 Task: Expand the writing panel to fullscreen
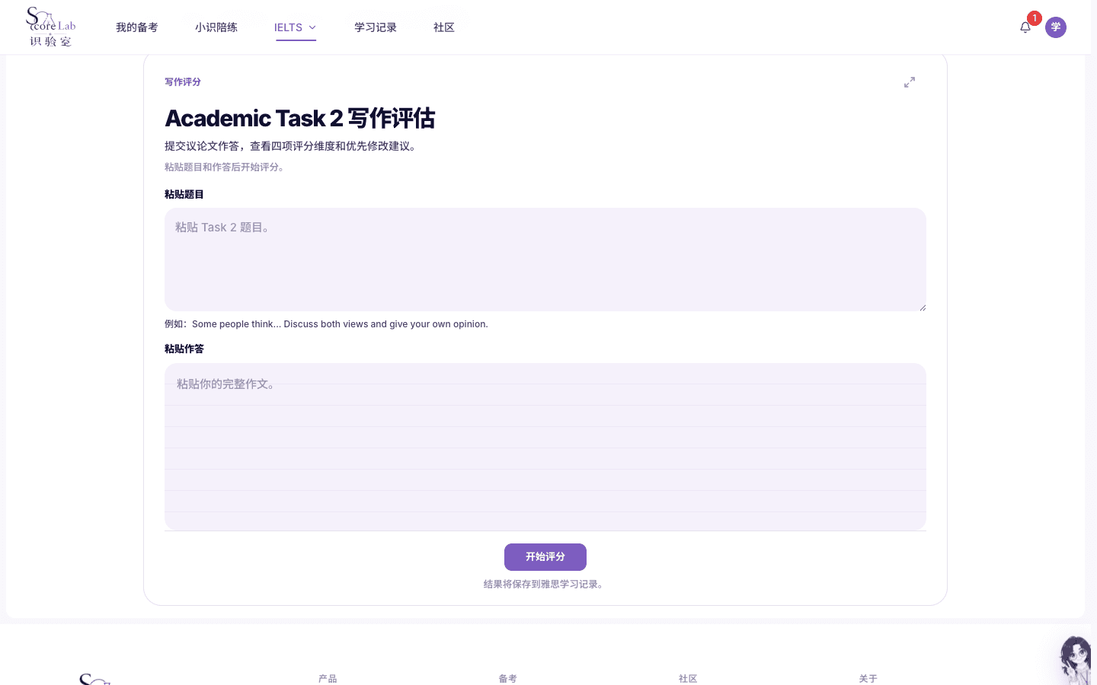[910, 82]
